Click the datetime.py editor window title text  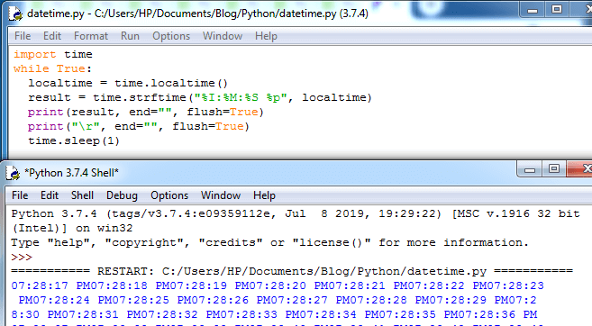coord(197,14)
